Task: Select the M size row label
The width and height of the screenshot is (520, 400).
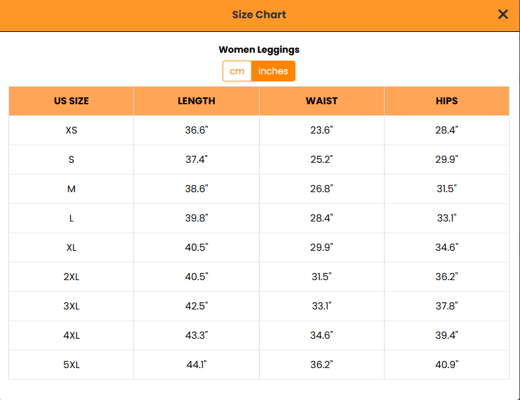Action: tap(72, 189)
